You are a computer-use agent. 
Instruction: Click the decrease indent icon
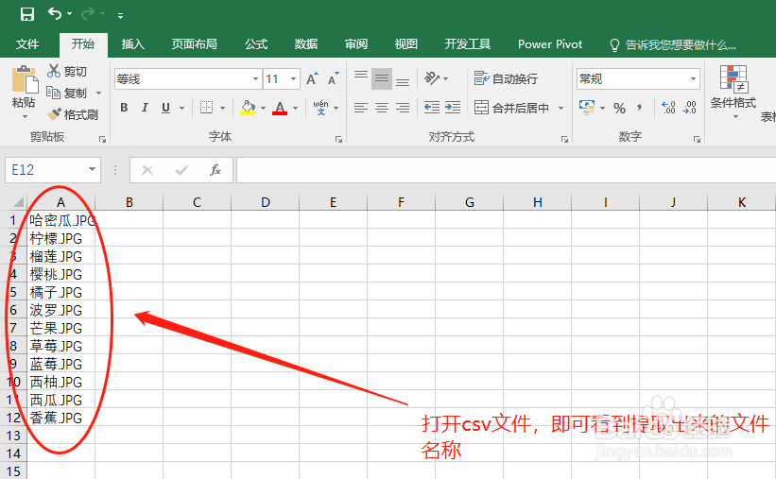432,108
